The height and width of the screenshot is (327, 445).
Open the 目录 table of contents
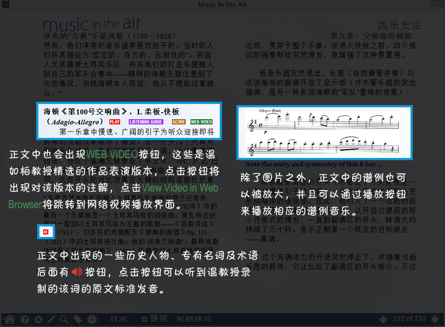(118, 319)
